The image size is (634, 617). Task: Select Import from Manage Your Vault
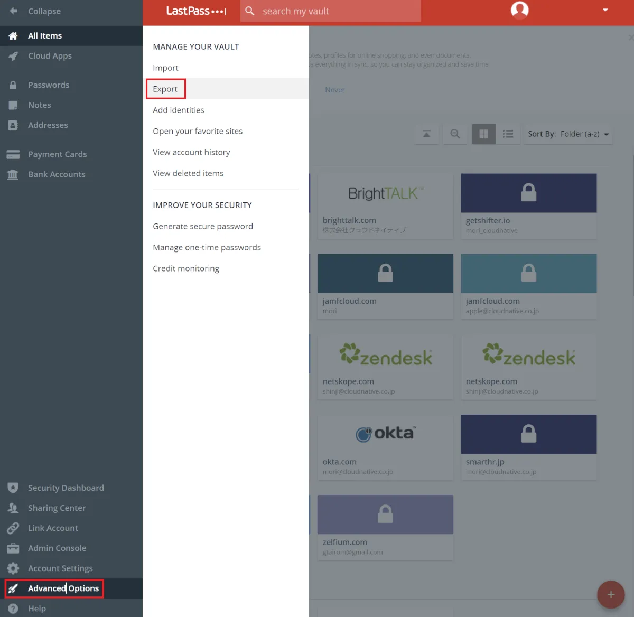point(165,68)
